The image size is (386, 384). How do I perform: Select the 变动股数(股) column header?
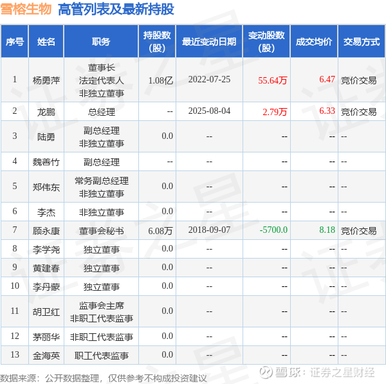[x=266, y=42]
